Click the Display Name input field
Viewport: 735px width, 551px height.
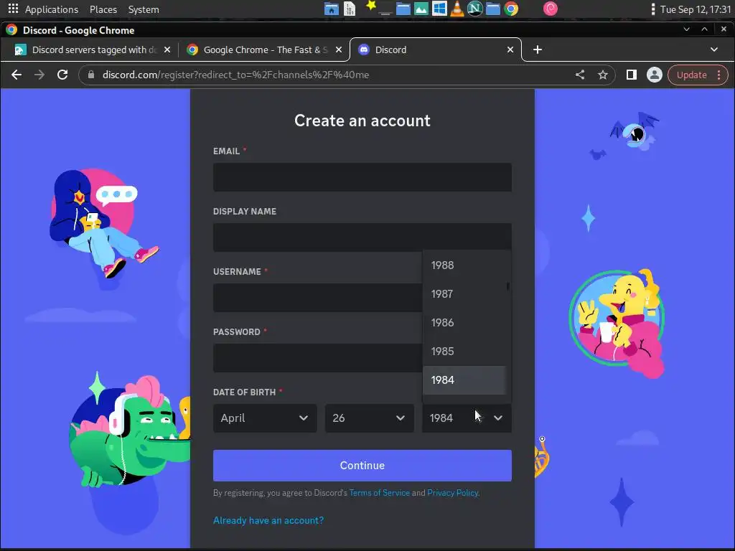(362, 237)
